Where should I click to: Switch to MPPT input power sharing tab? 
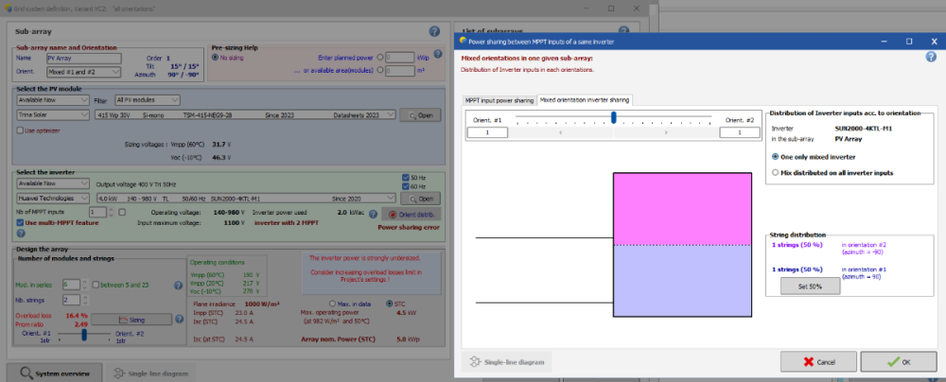pyautogui.click(x=499, y=99)
